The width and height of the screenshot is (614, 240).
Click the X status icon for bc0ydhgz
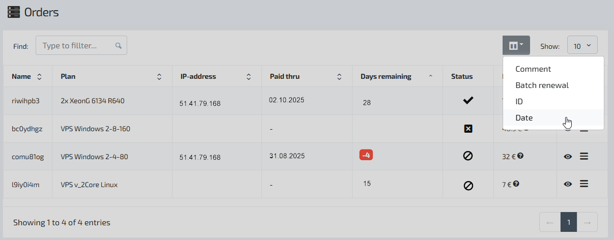pyautogui.click(x=468, y=129)
